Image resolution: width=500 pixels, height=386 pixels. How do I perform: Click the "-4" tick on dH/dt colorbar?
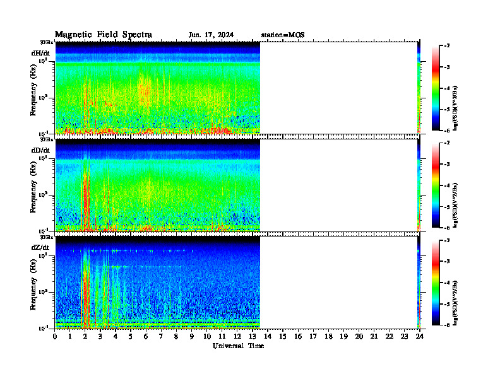click(447, 88)
